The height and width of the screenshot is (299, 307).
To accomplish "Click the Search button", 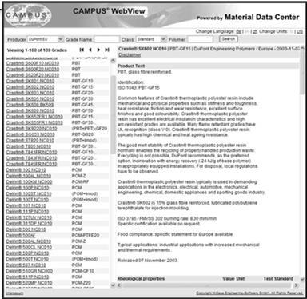I will click(x=229, y=39).
